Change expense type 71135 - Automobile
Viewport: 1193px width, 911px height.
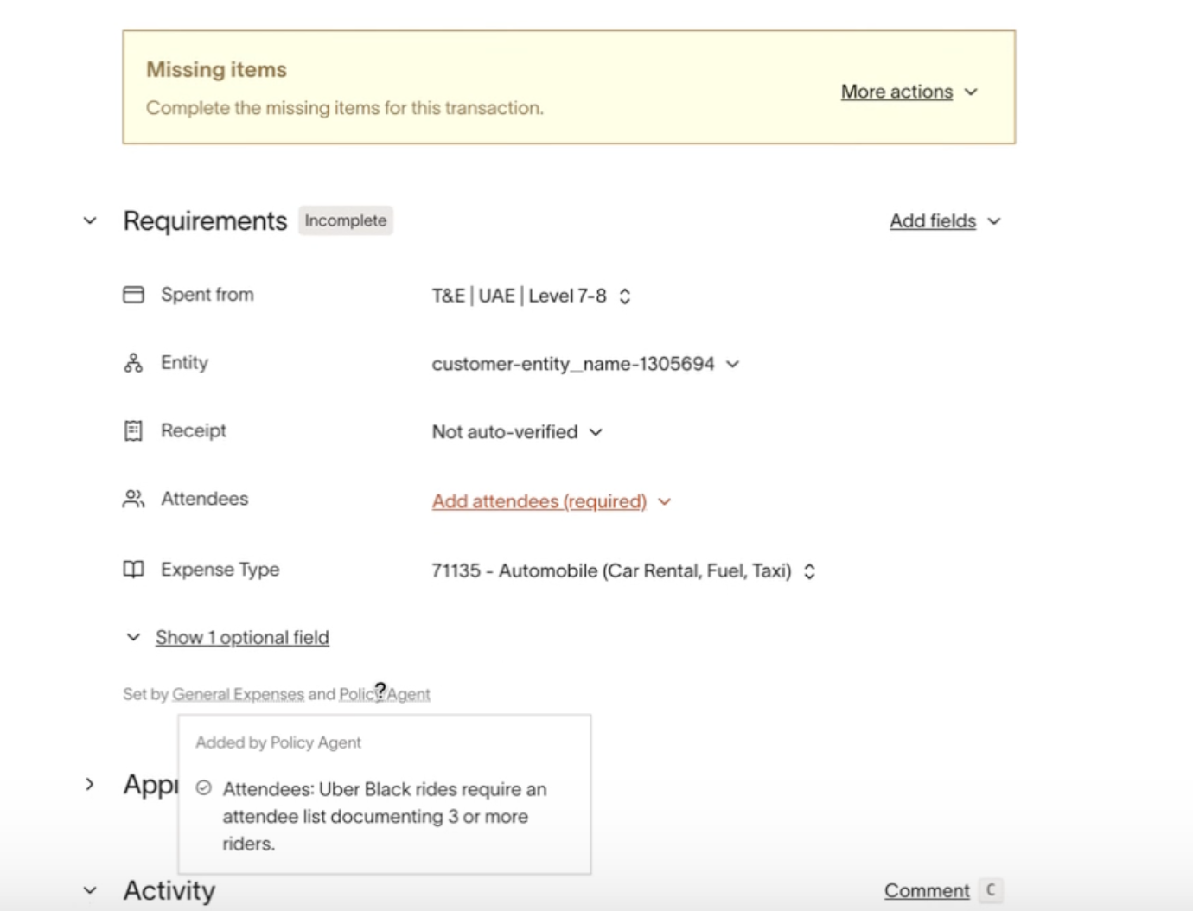(x=623, y=570)
